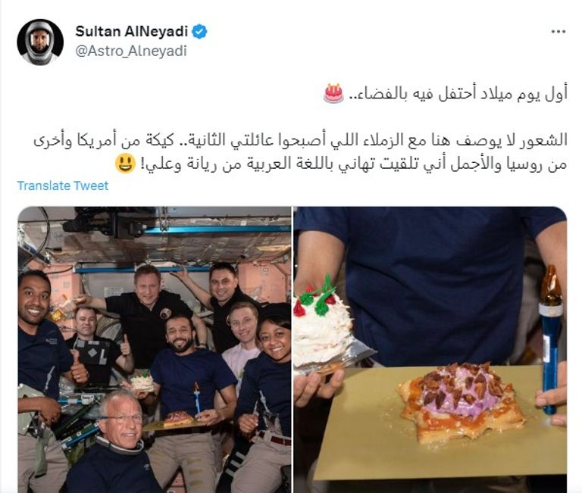
Task: Click the second Arabic tweet paragraph
Action: pyautogui.click(x=301, y=152)
